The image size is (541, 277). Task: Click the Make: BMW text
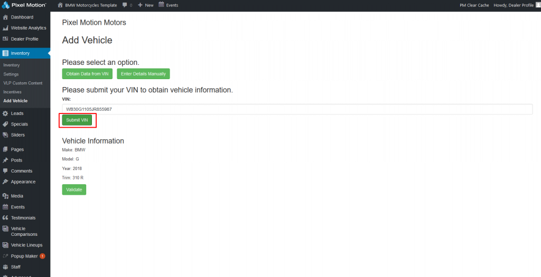pos(74,150)
